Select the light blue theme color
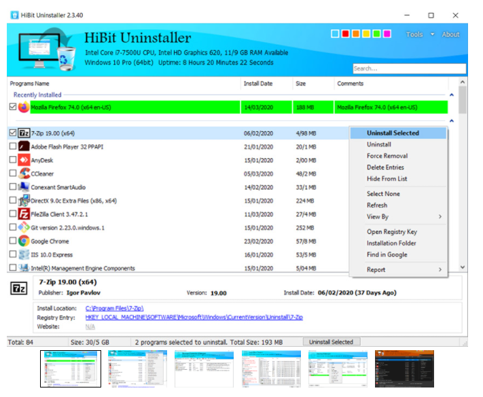483x397 pixels. 335,33
